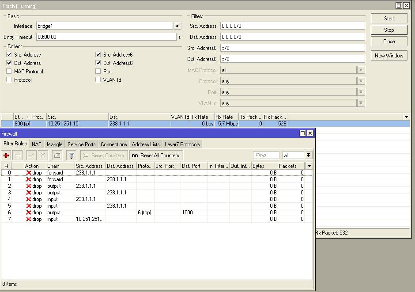
Task: Open Protocol filter dropdown
Action: [361, 81]
